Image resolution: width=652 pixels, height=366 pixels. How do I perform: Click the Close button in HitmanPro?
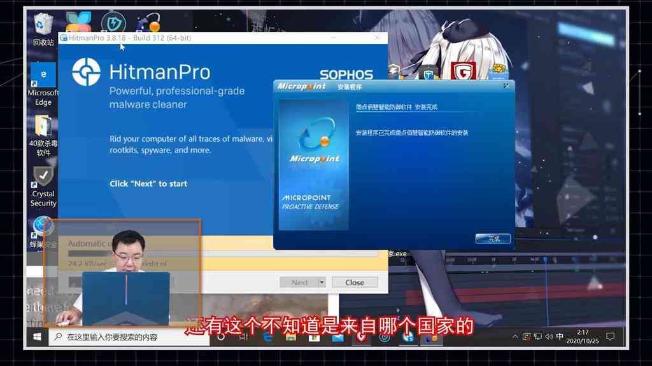355,282
